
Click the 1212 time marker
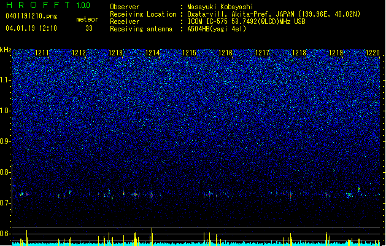[x=79, y=53]
